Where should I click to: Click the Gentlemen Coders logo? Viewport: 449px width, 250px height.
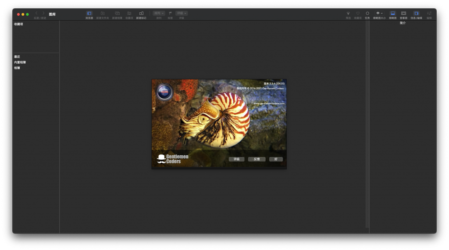[x=173, y=159]
